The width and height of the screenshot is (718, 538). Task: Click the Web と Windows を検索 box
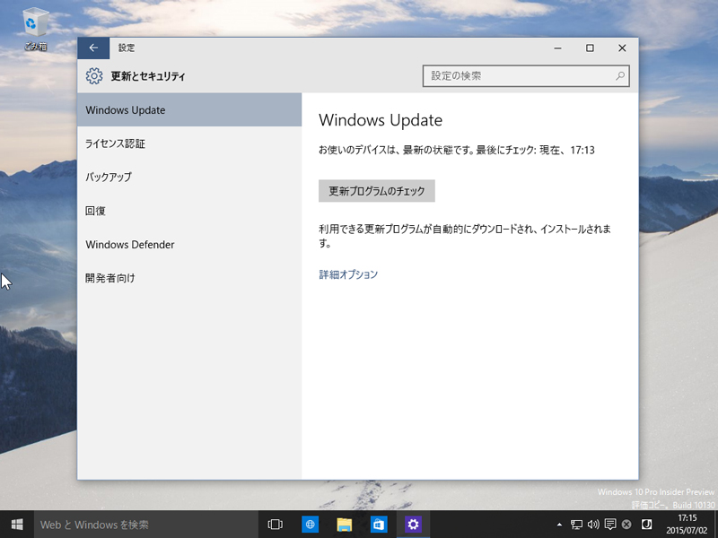point(145,525)
